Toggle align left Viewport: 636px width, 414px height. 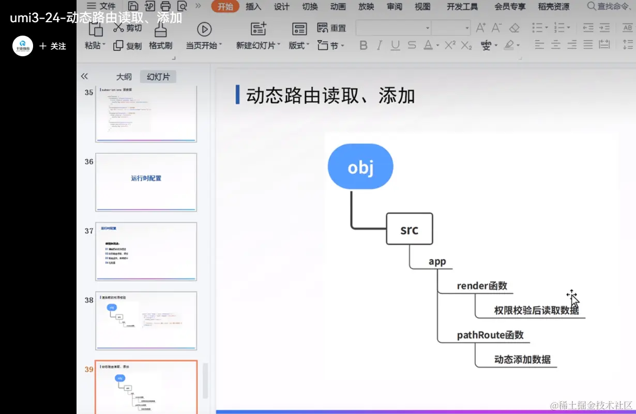click(x=539, y=45)
